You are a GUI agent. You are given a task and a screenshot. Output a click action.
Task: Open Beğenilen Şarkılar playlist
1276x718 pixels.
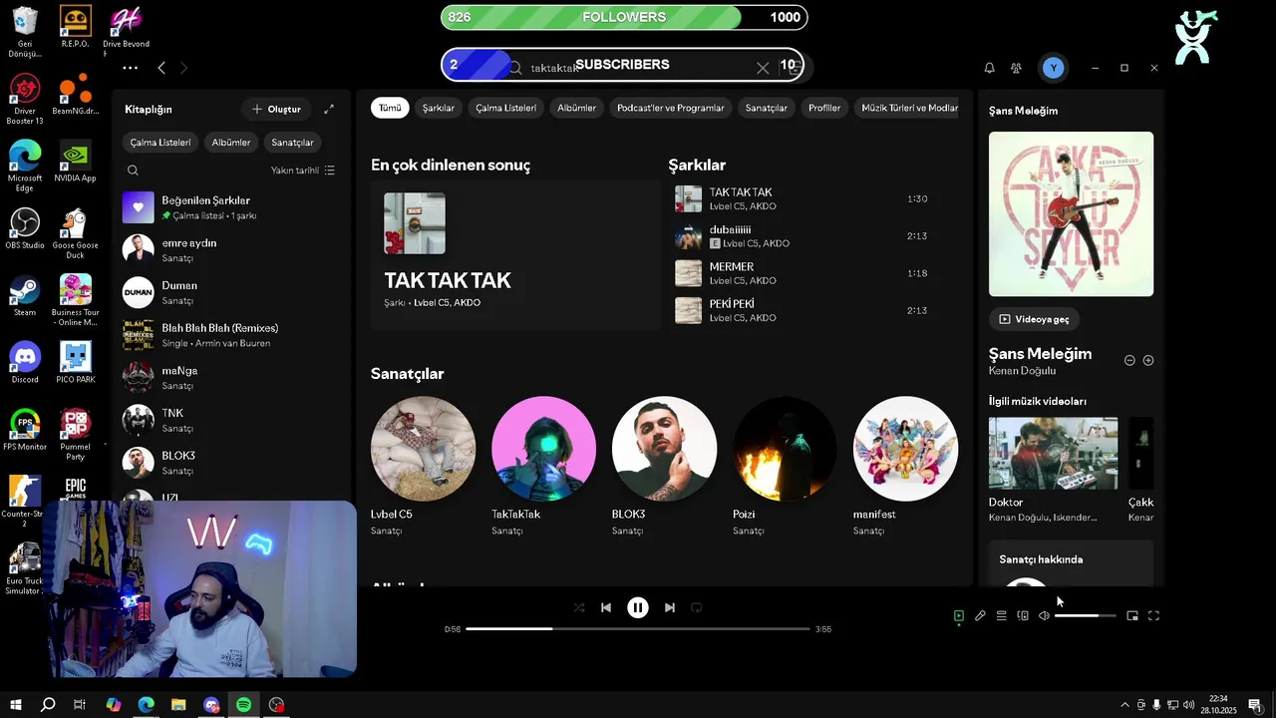coord(231,207)
